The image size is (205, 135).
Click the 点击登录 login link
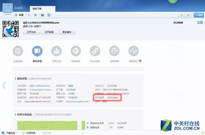click(x=19, y=8)
